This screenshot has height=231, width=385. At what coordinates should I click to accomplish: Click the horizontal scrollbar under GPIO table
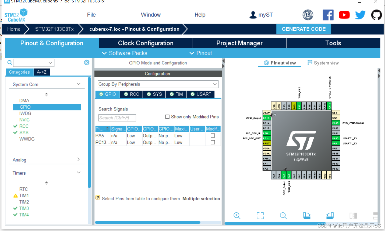pyautogui.click(x=148, y=222)
